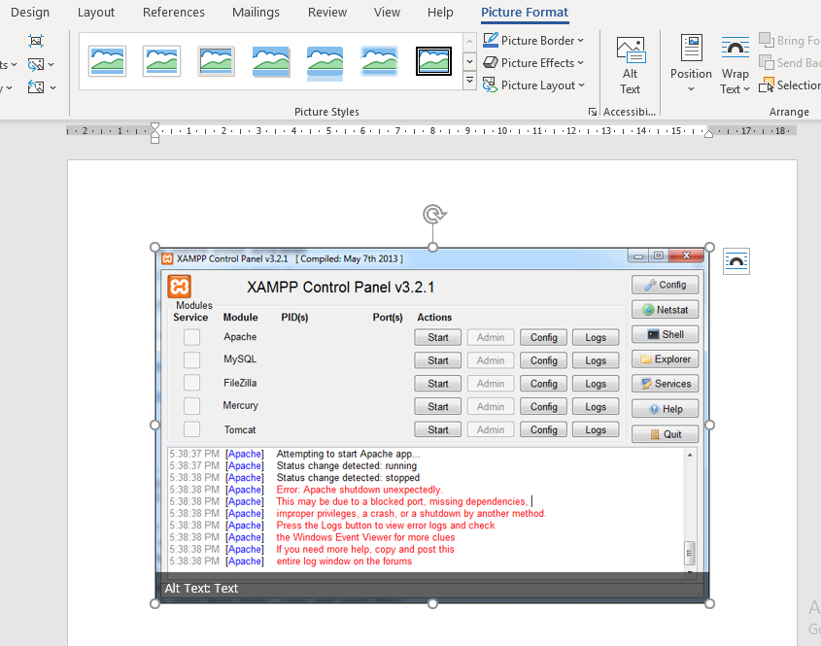Open the Position dropdown
Image resolution: width=821 pixels, height=646 pixels.
point(691,65)
